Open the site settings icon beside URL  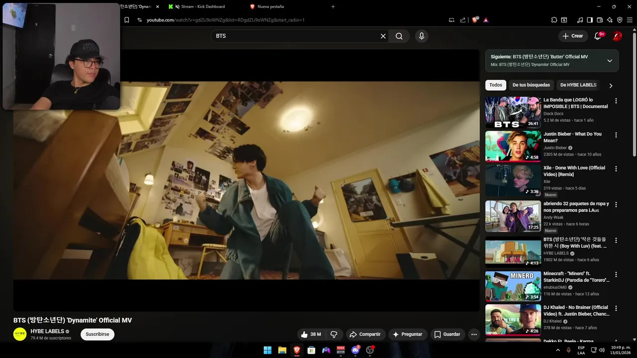pyautogui.click(x=139, y=20)
